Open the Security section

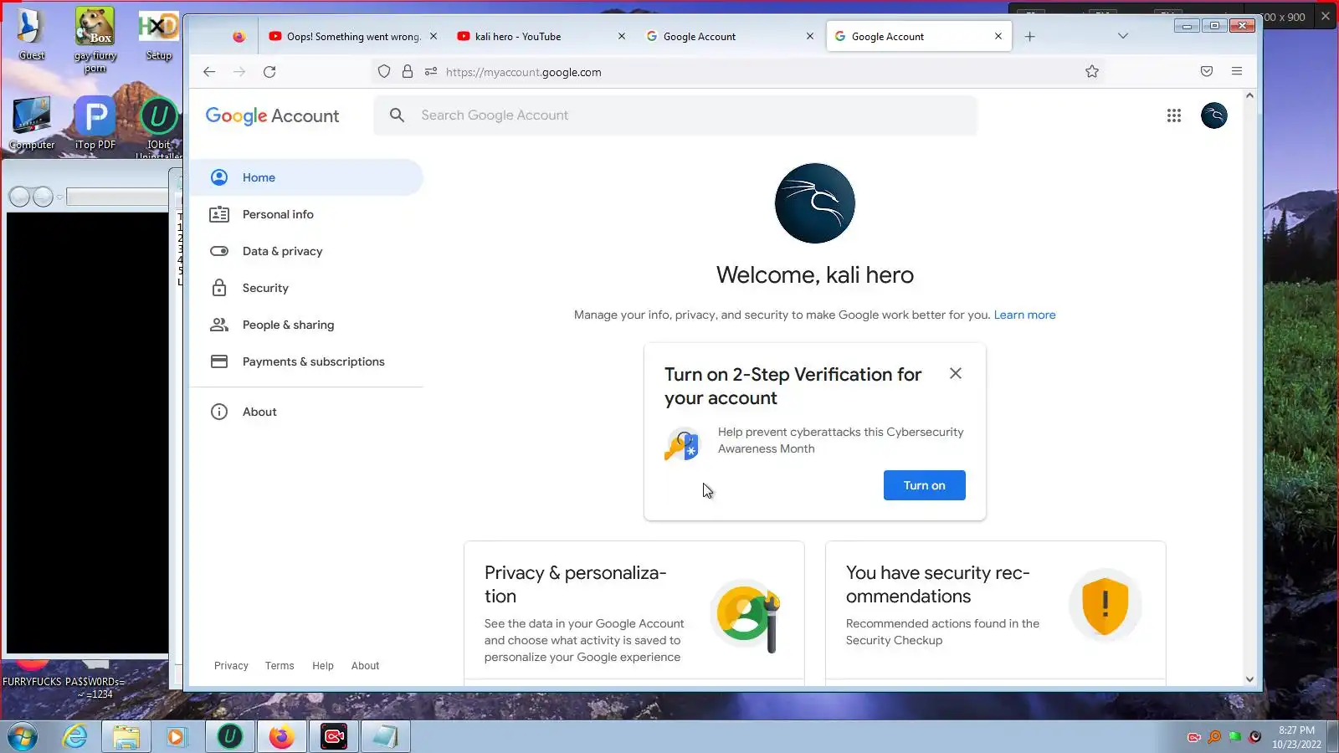[x=306, y=288]
